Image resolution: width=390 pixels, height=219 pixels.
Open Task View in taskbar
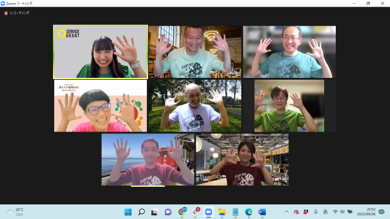click(x=155, y=212)
